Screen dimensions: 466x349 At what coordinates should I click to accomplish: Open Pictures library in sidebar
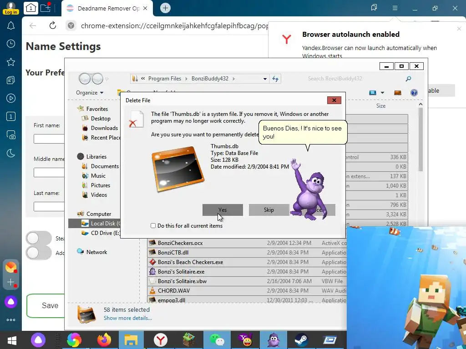point(101,185)
